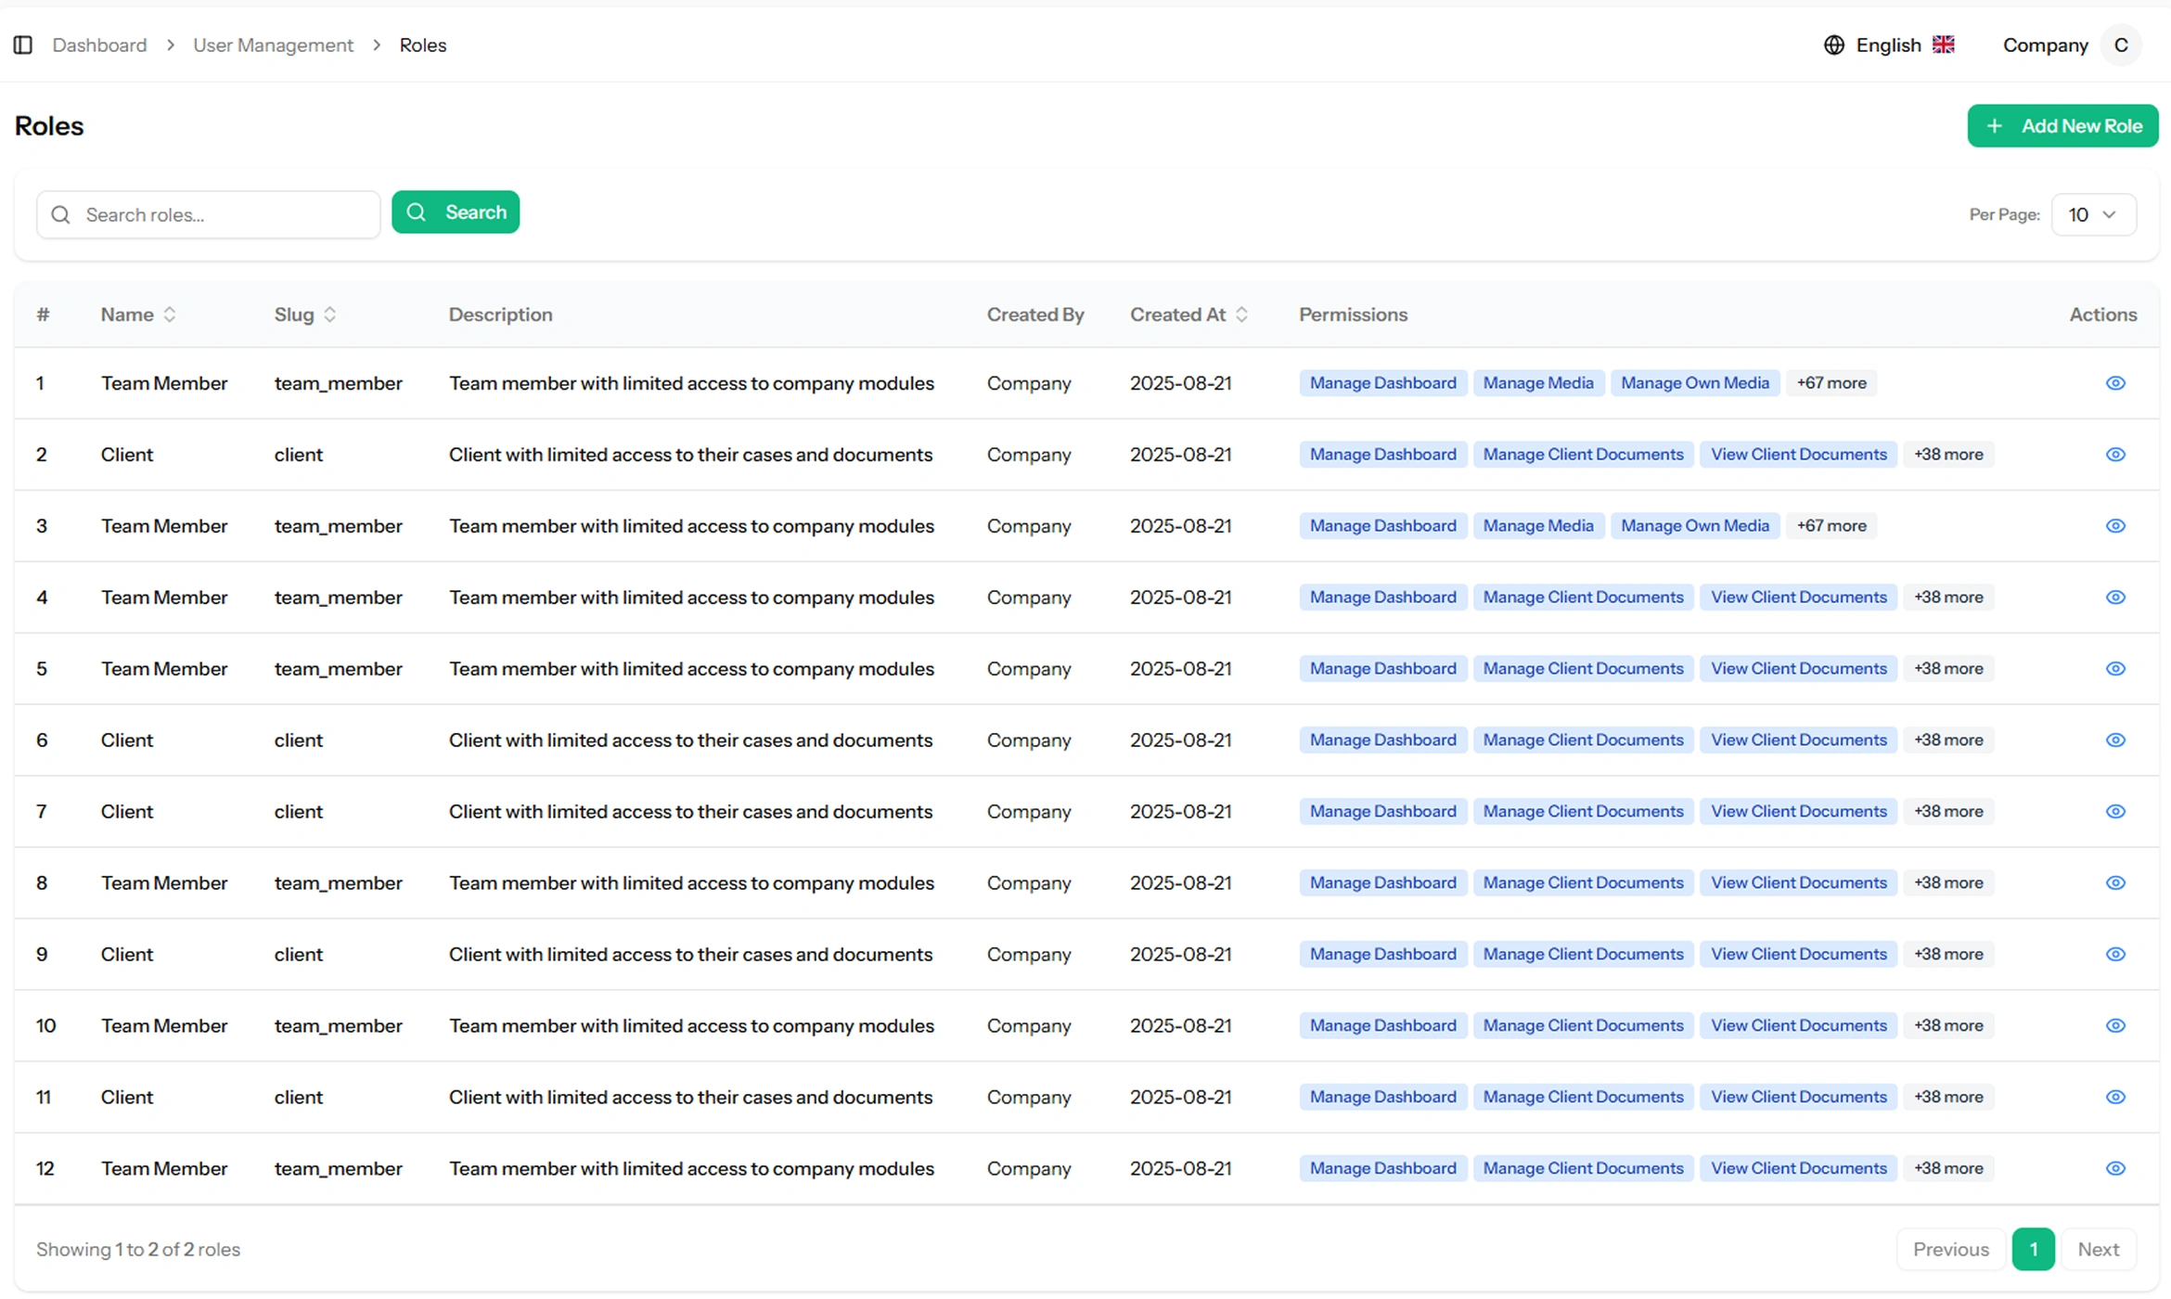
Task: Focus the Search roles input field
Action: pyautogui.click(x=223, y=215)
